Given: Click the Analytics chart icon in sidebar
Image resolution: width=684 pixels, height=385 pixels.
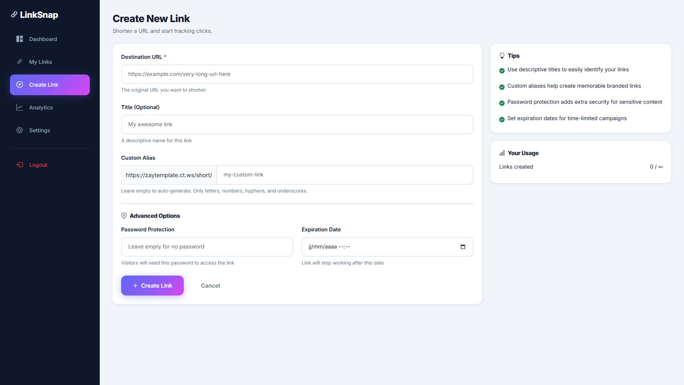Looking at the screenshot, I should point(20,107).
